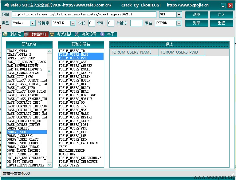Expand the GET method dropdown
This screenshot has height=180, width=236.
click(179, 14)
